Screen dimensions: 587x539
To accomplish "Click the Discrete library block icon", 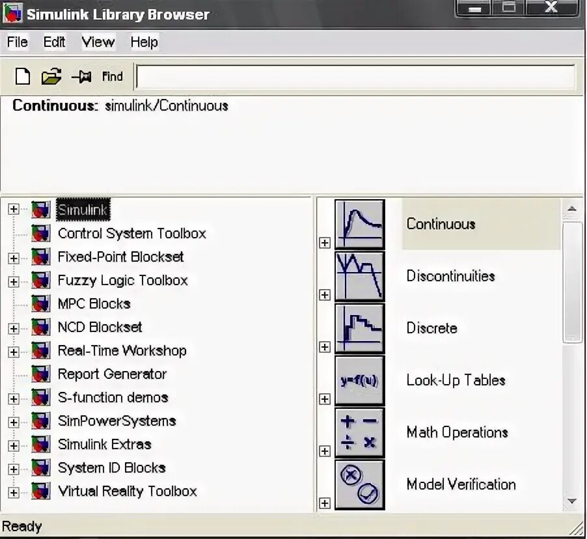I will pos(360,328).
